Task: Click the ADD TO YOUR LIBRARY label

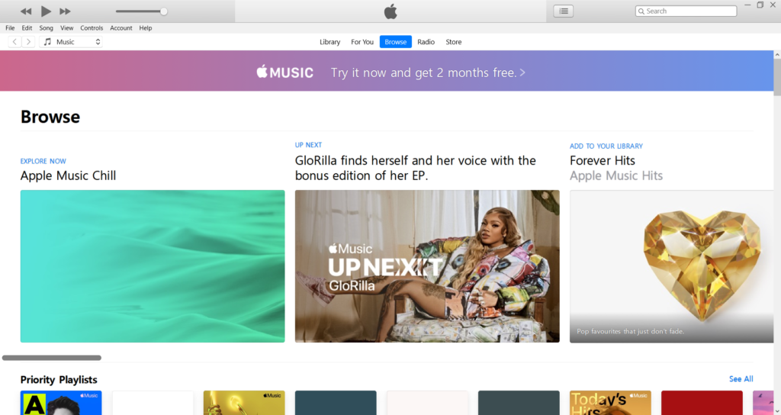Action: click(x=606, y=146)
